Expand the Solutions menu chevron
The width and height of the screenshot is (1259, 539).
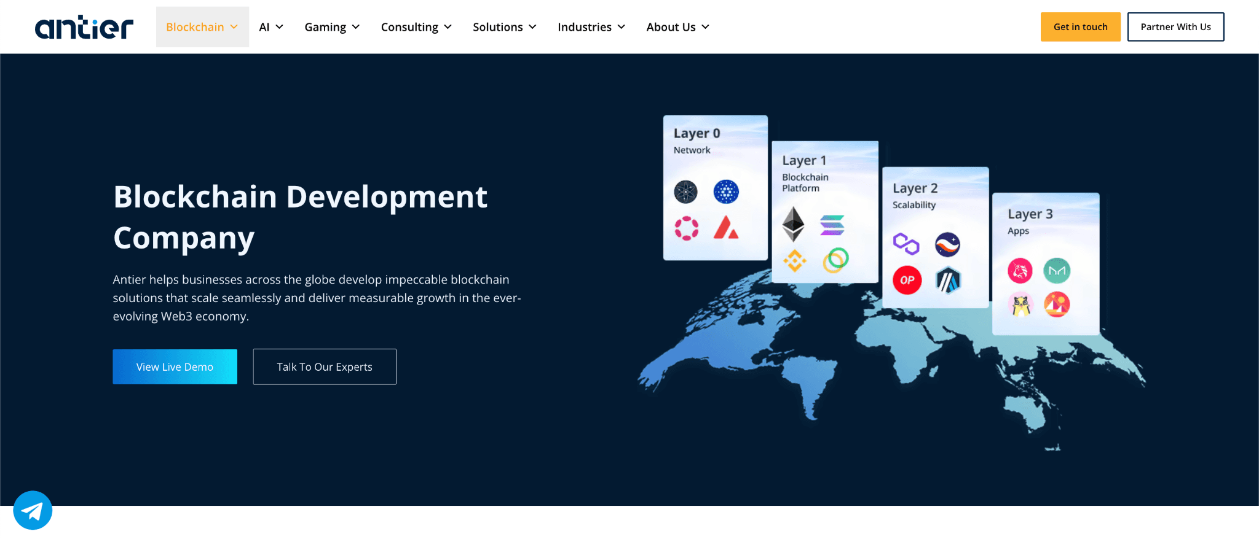pos(532,27)
